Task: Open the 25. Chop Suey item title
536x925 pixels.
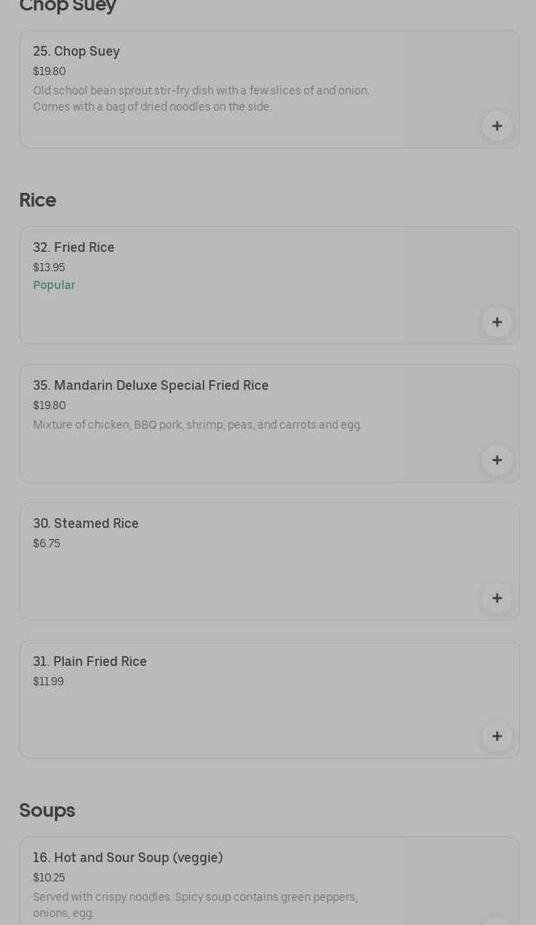Action: point(77,52)
